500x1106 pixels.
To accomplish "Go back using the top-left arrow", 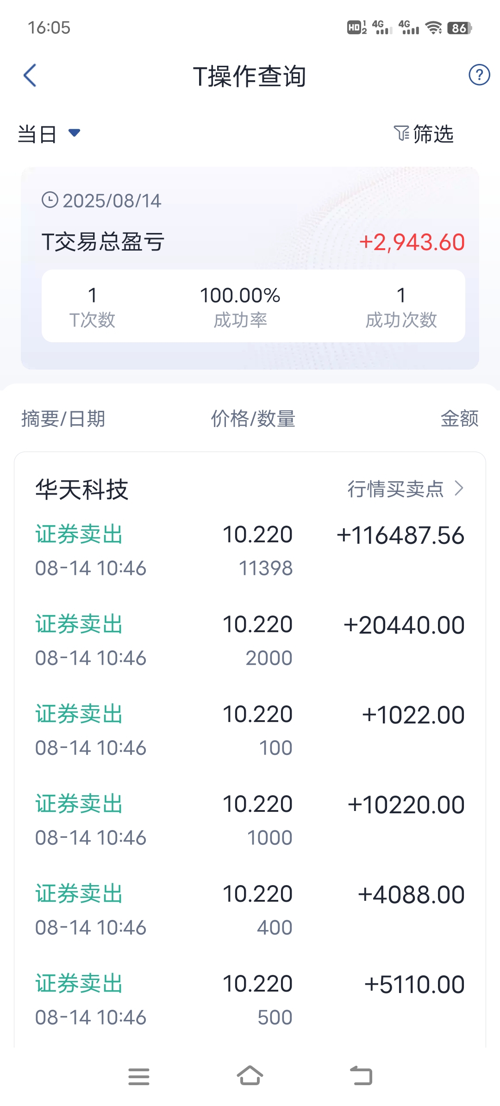I will [30, 75].
